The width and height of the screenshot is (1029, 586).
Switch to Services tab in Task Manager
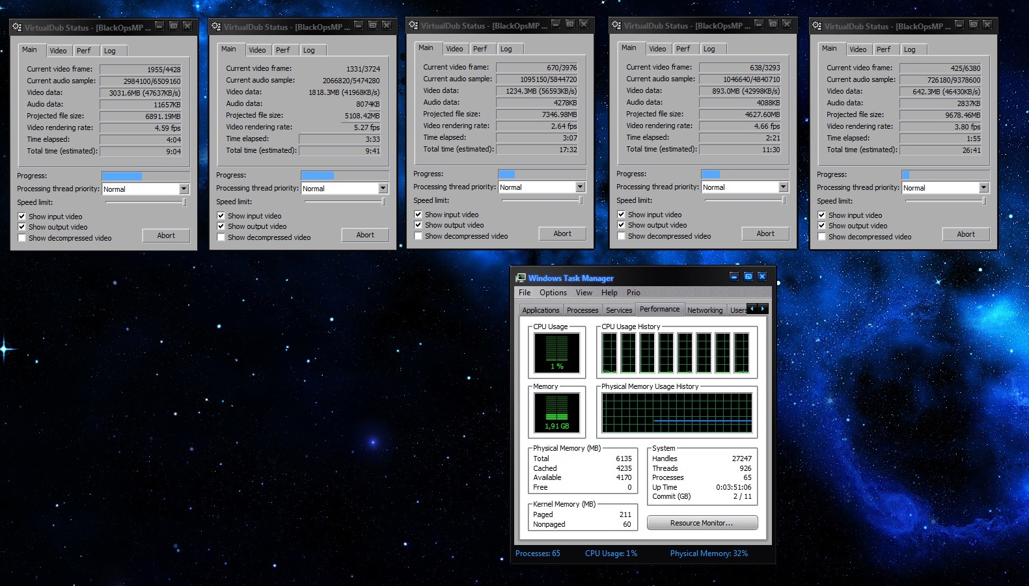click(619, 310)
